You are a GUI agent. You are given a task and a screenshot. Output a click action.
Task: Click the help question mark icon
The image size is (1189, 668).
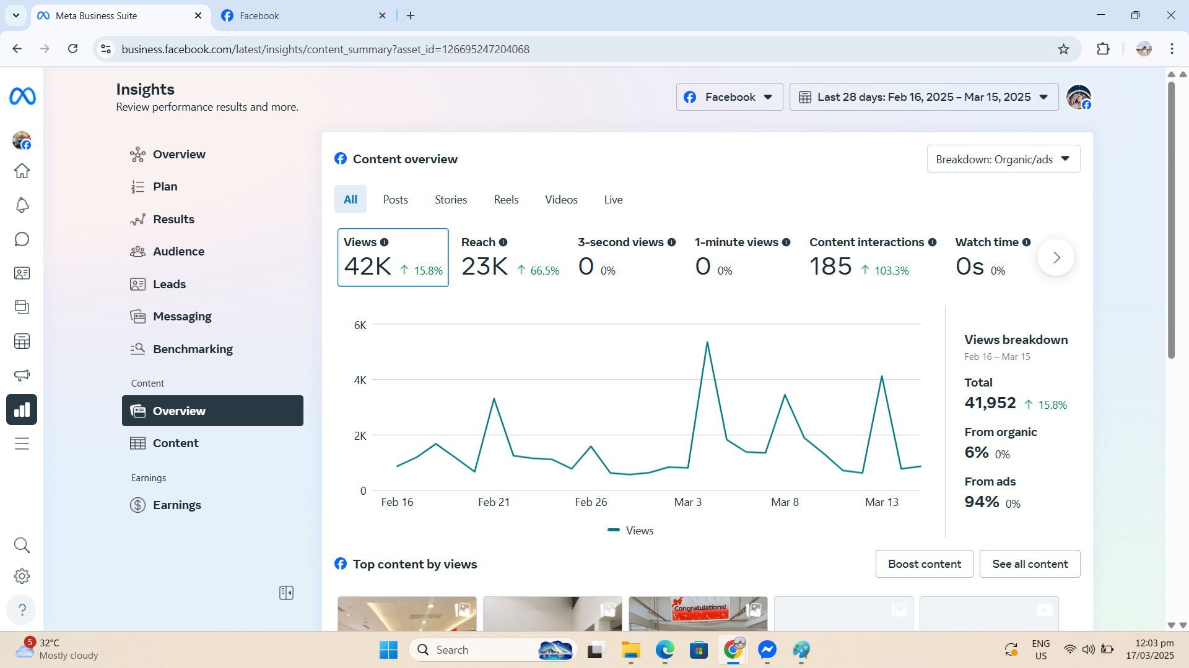click(x=22, y=610)
